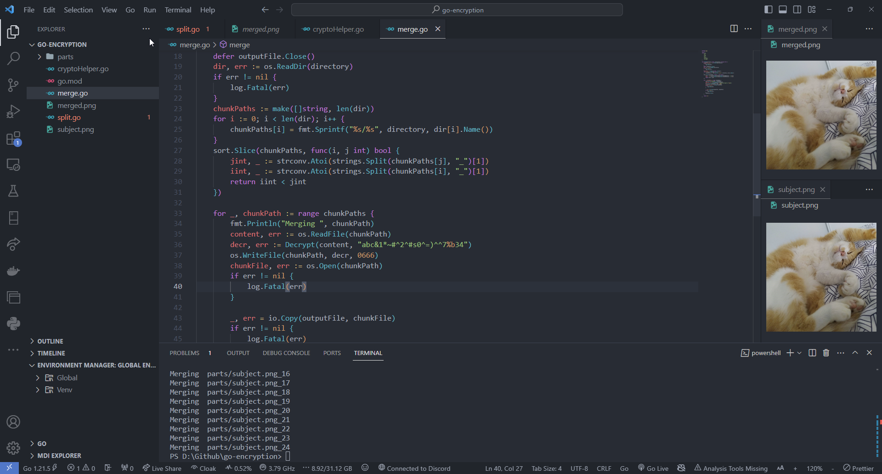Click the Split Editor Right icon
The image size is (882, 474).
point(734,29)
